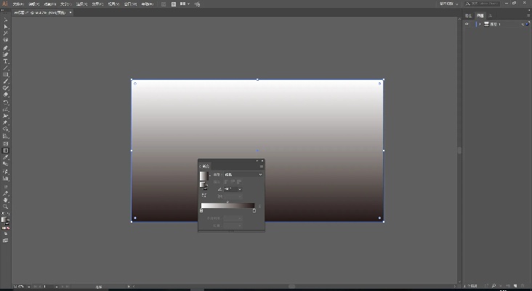This screenshot has height=291, width=532.
Task: Select the Eraser tool
Action: point(5,95)
